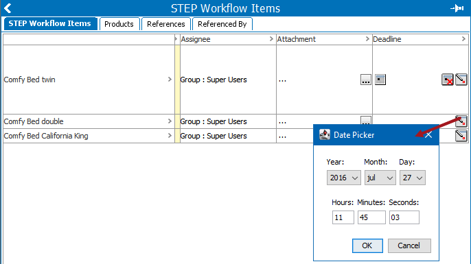Switch to the Products tab
This screenshot has height=264, width=471.
click(119, 24)
